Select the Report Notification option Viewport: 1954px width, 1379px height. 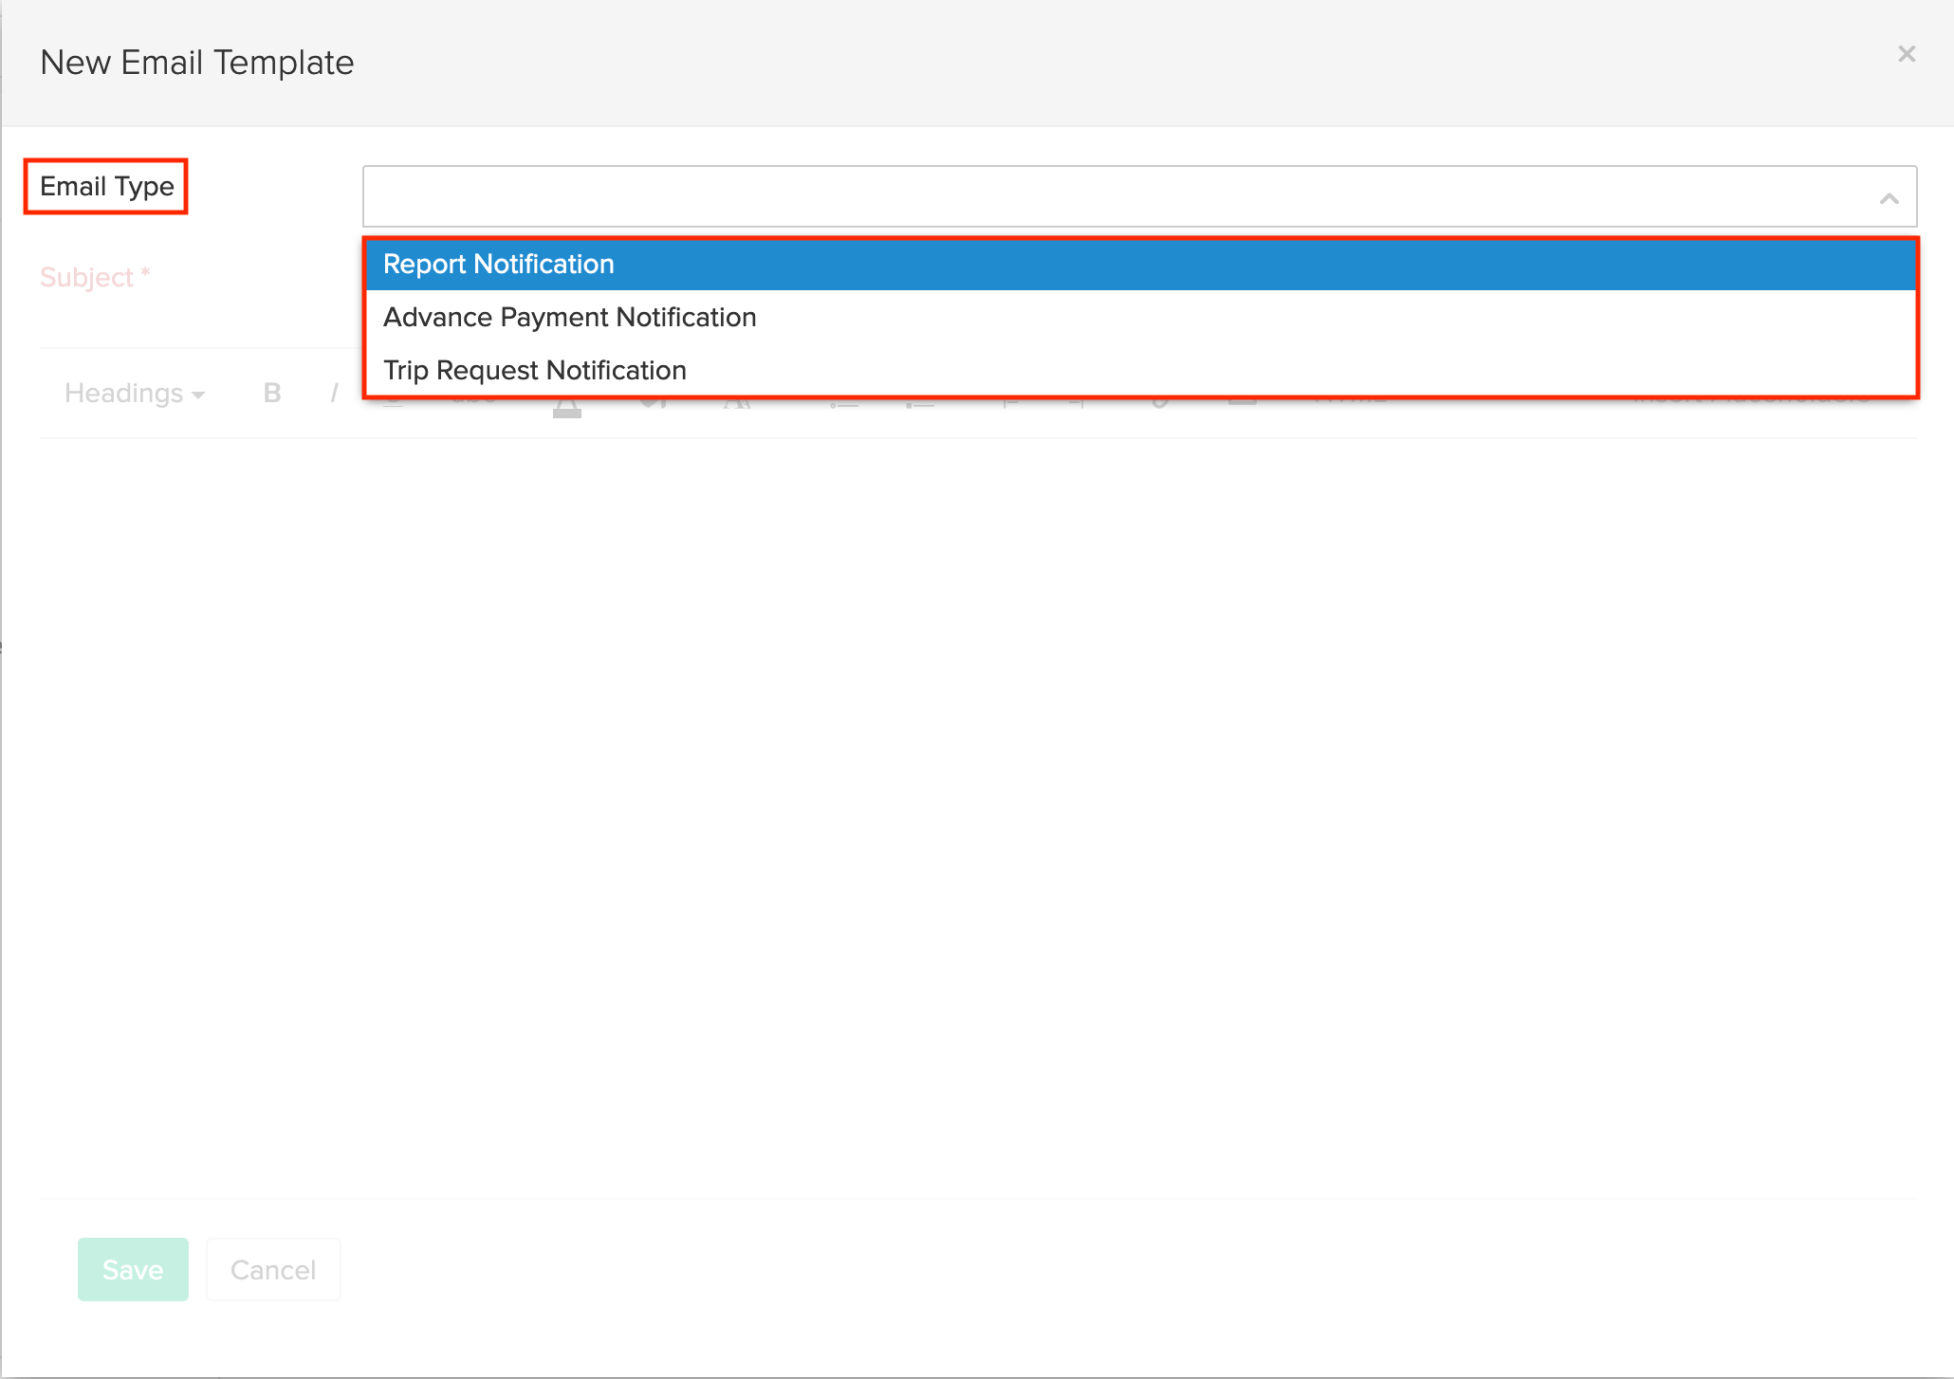(499, 264)
